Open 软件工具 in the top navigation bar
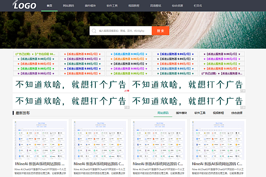This screenshot has width=266, height=177. (x=112, y=6)
